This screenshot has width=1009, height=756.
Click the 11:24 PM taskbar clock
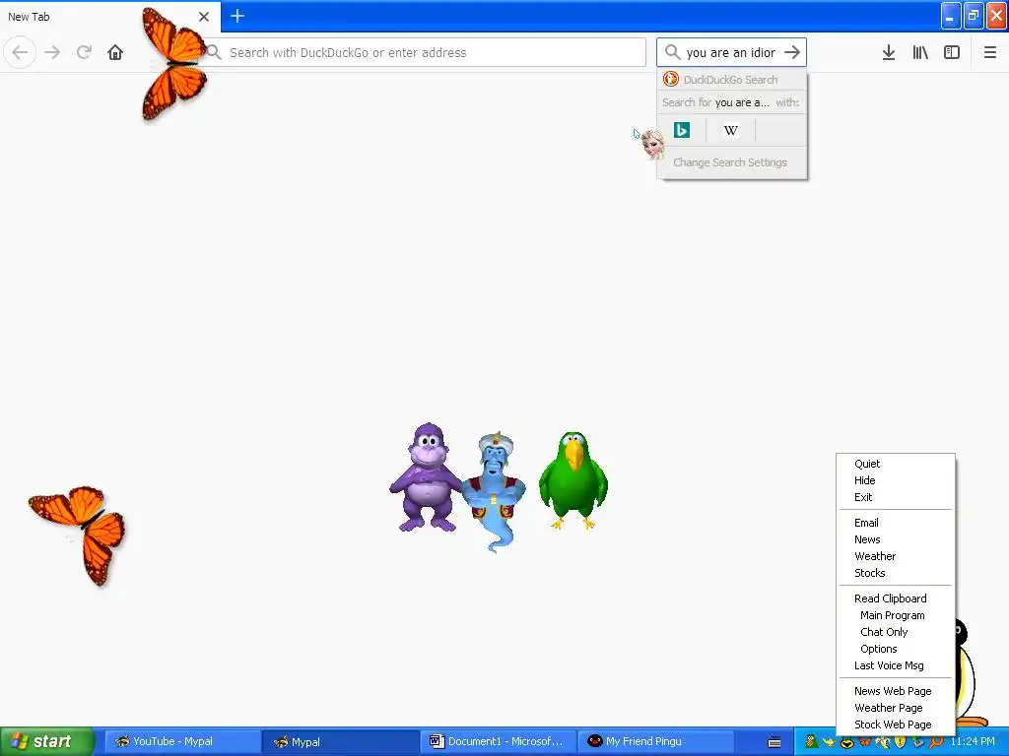click(x=973, y=742)
